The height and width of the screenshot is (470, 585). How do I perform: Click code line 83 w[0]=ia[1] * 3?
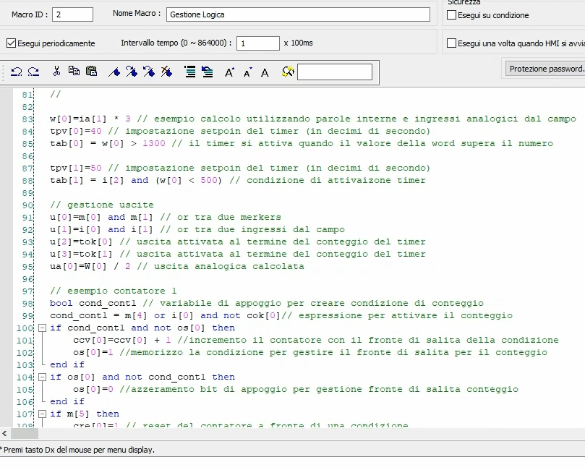[x=90, y=119]
